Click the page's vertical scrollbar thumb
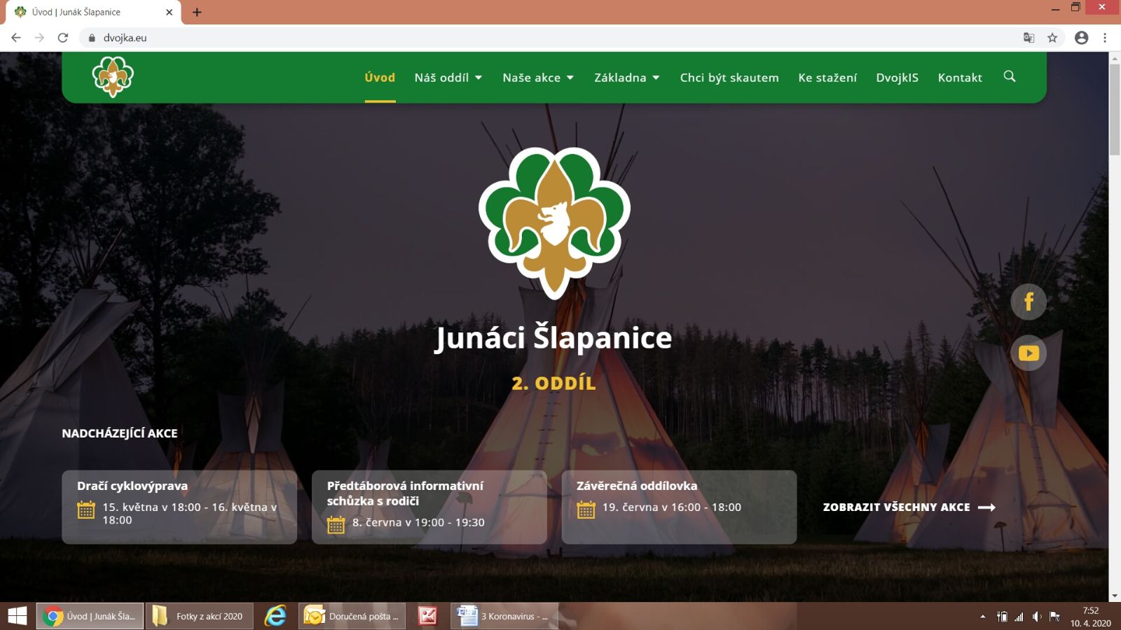This screenshot has height=630, width=1121. 1114,108
